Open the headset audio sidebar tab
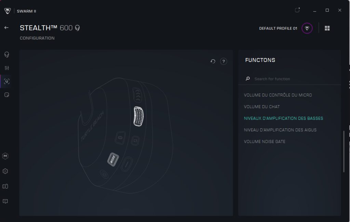 point(6,54)
